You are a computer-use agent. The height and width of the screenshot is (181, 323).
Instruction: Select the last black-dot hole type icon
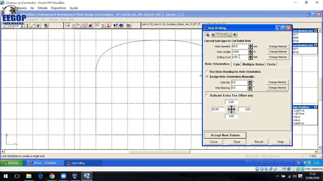click(x=235, y=35)
